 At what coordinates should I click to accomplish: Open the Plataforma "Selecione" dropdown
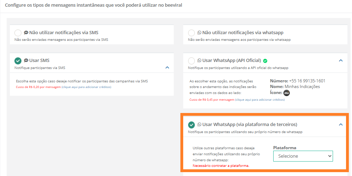[x=303, y=156]
